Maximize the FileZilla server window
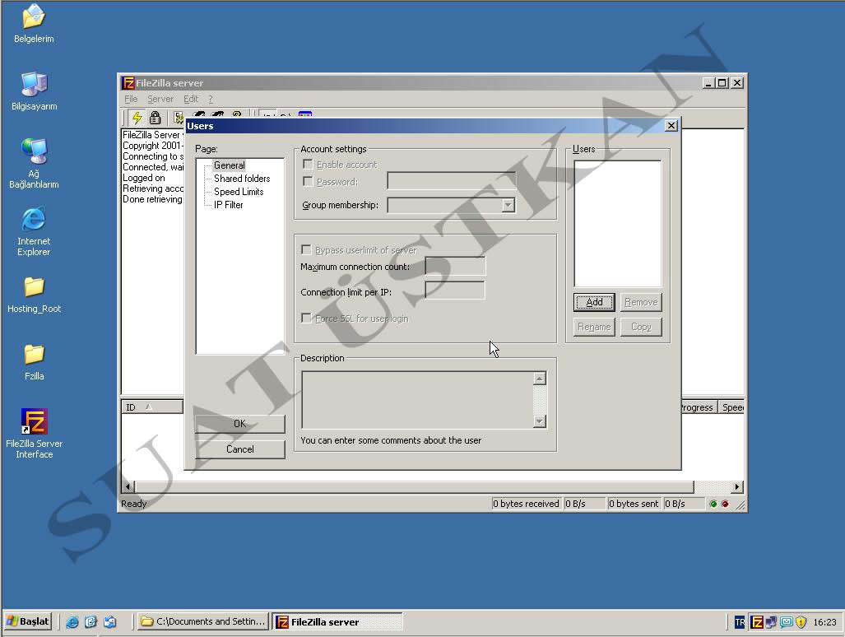The height and width of the screenshot is (637, 845). pyautogui.click(x=722, y=83)
